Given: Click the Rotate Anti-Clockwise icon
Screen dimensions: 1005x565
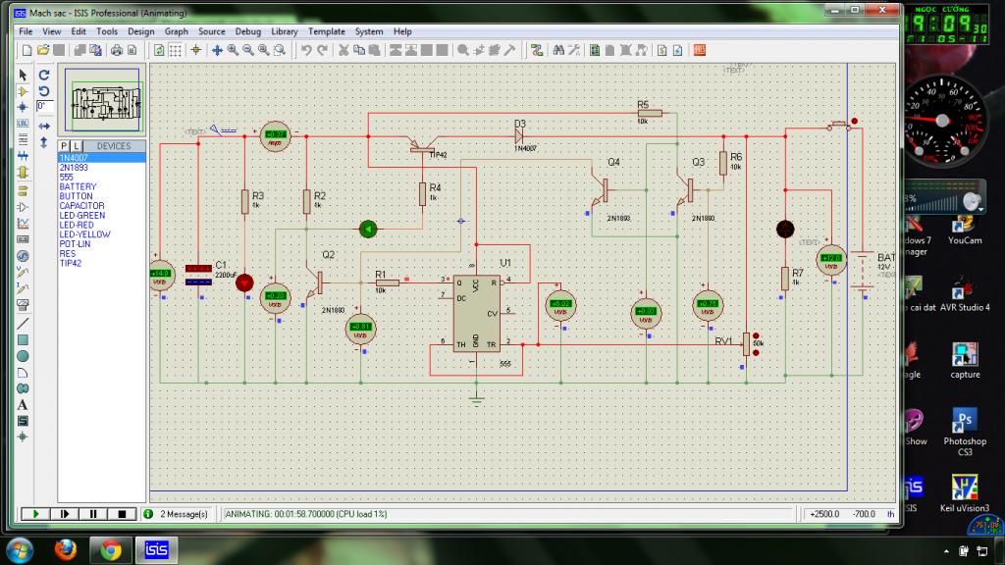Looking at the screenshot, I should tap(44, 91).
